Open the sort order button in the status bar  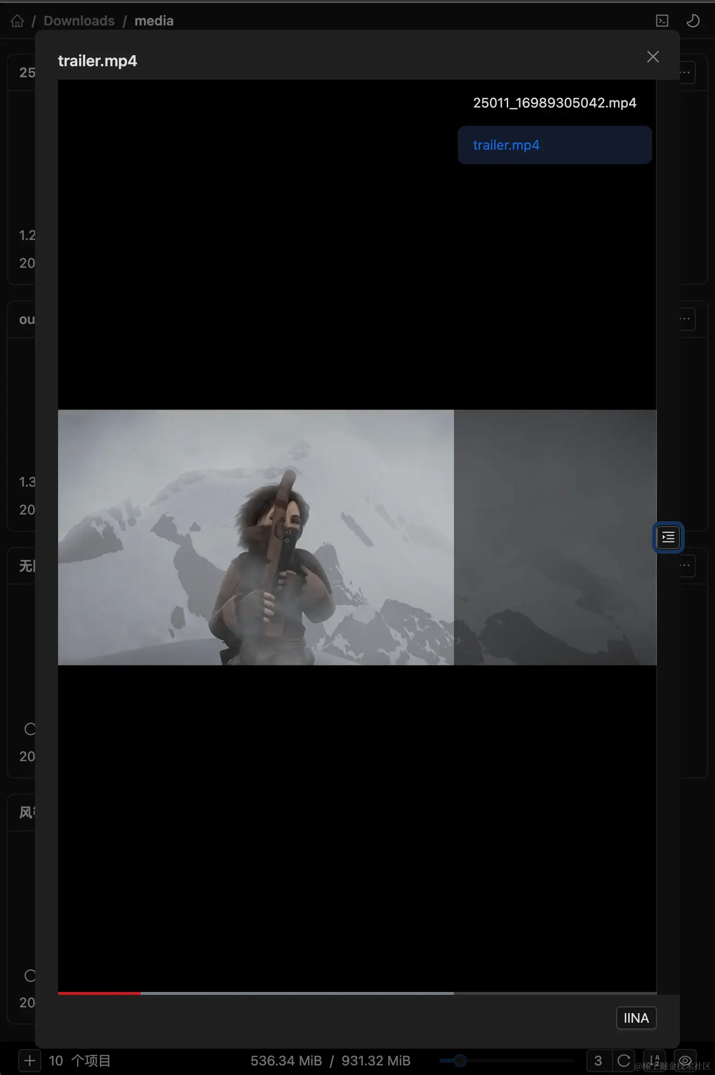pos(655,1061)
